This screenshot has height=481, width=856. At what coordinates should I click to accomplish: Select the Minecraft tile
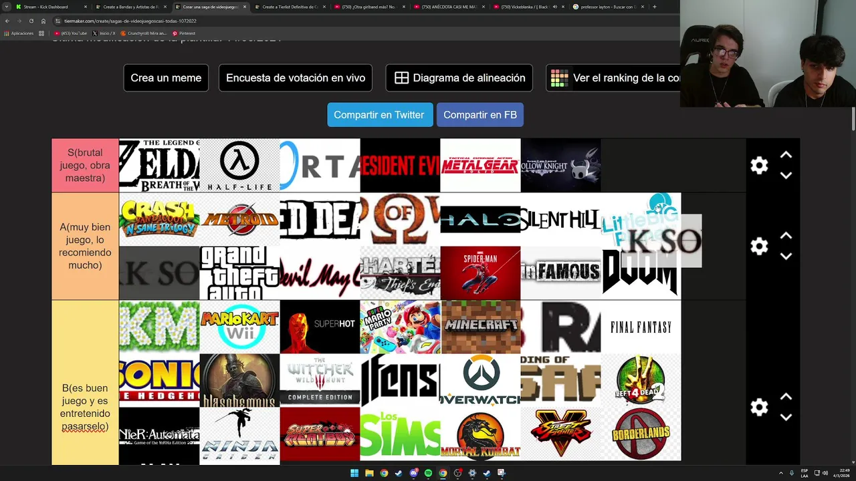[480, 327]
